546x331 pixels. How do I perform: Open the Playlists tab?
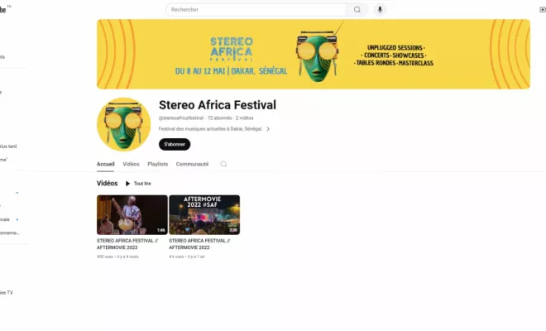point(157,164)
